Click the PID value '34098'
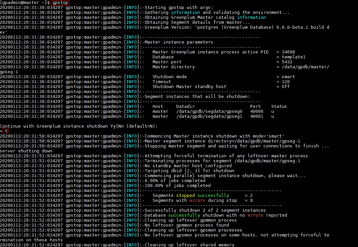This screenshot has height=247, width=358. pyautogui.click(x=288, y=52)
